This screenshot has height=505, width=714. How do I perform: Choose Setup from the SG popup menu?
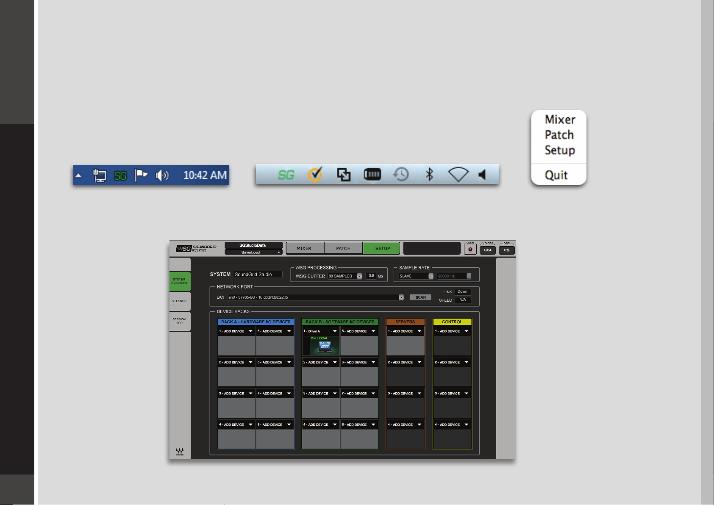[560, 150]
